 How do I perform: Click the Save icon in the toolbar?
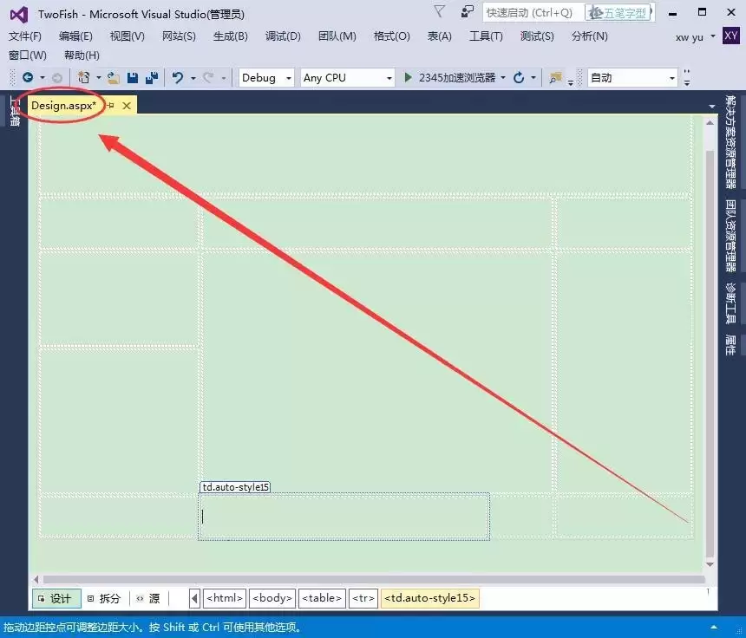point(132,78)
